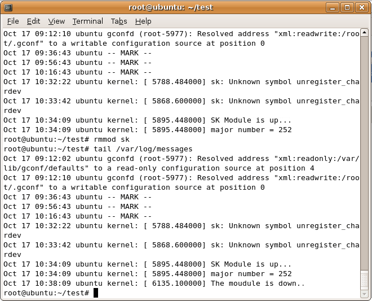
Task: Open the View menu
Action: tap(56, 21)
